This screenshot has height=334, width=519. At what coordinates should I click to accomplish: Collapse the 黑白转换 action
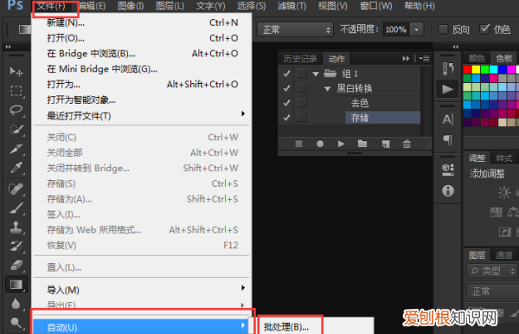(327, 89)
